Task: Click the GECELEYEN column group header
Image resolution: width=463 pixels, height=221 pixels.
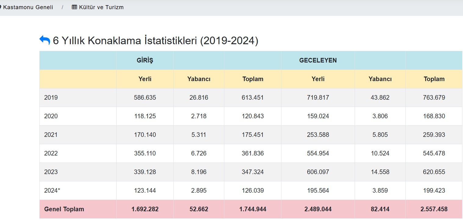Action: pos(318,60)
